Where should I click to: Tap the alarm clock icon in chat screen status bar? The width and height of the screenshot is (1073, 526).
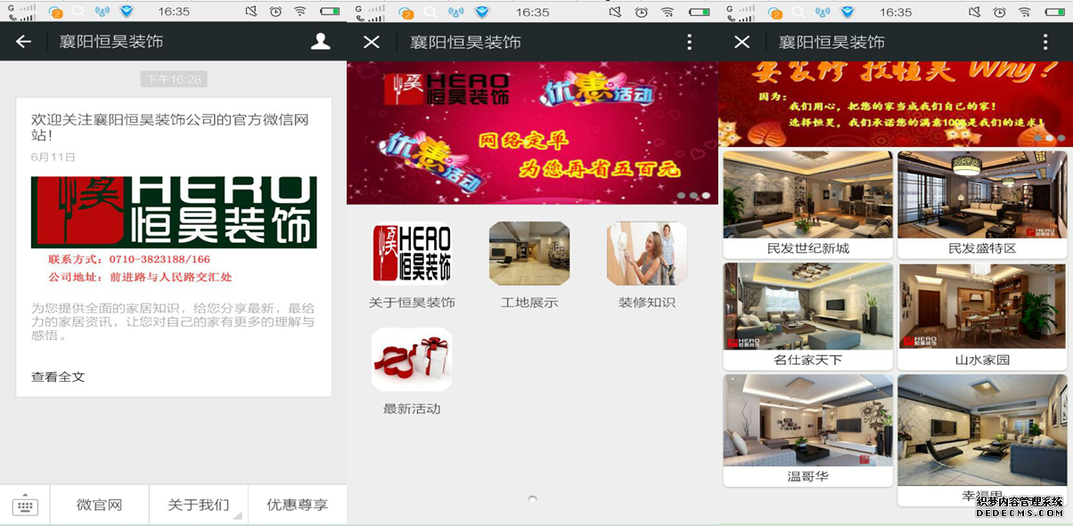pos(276,12)
